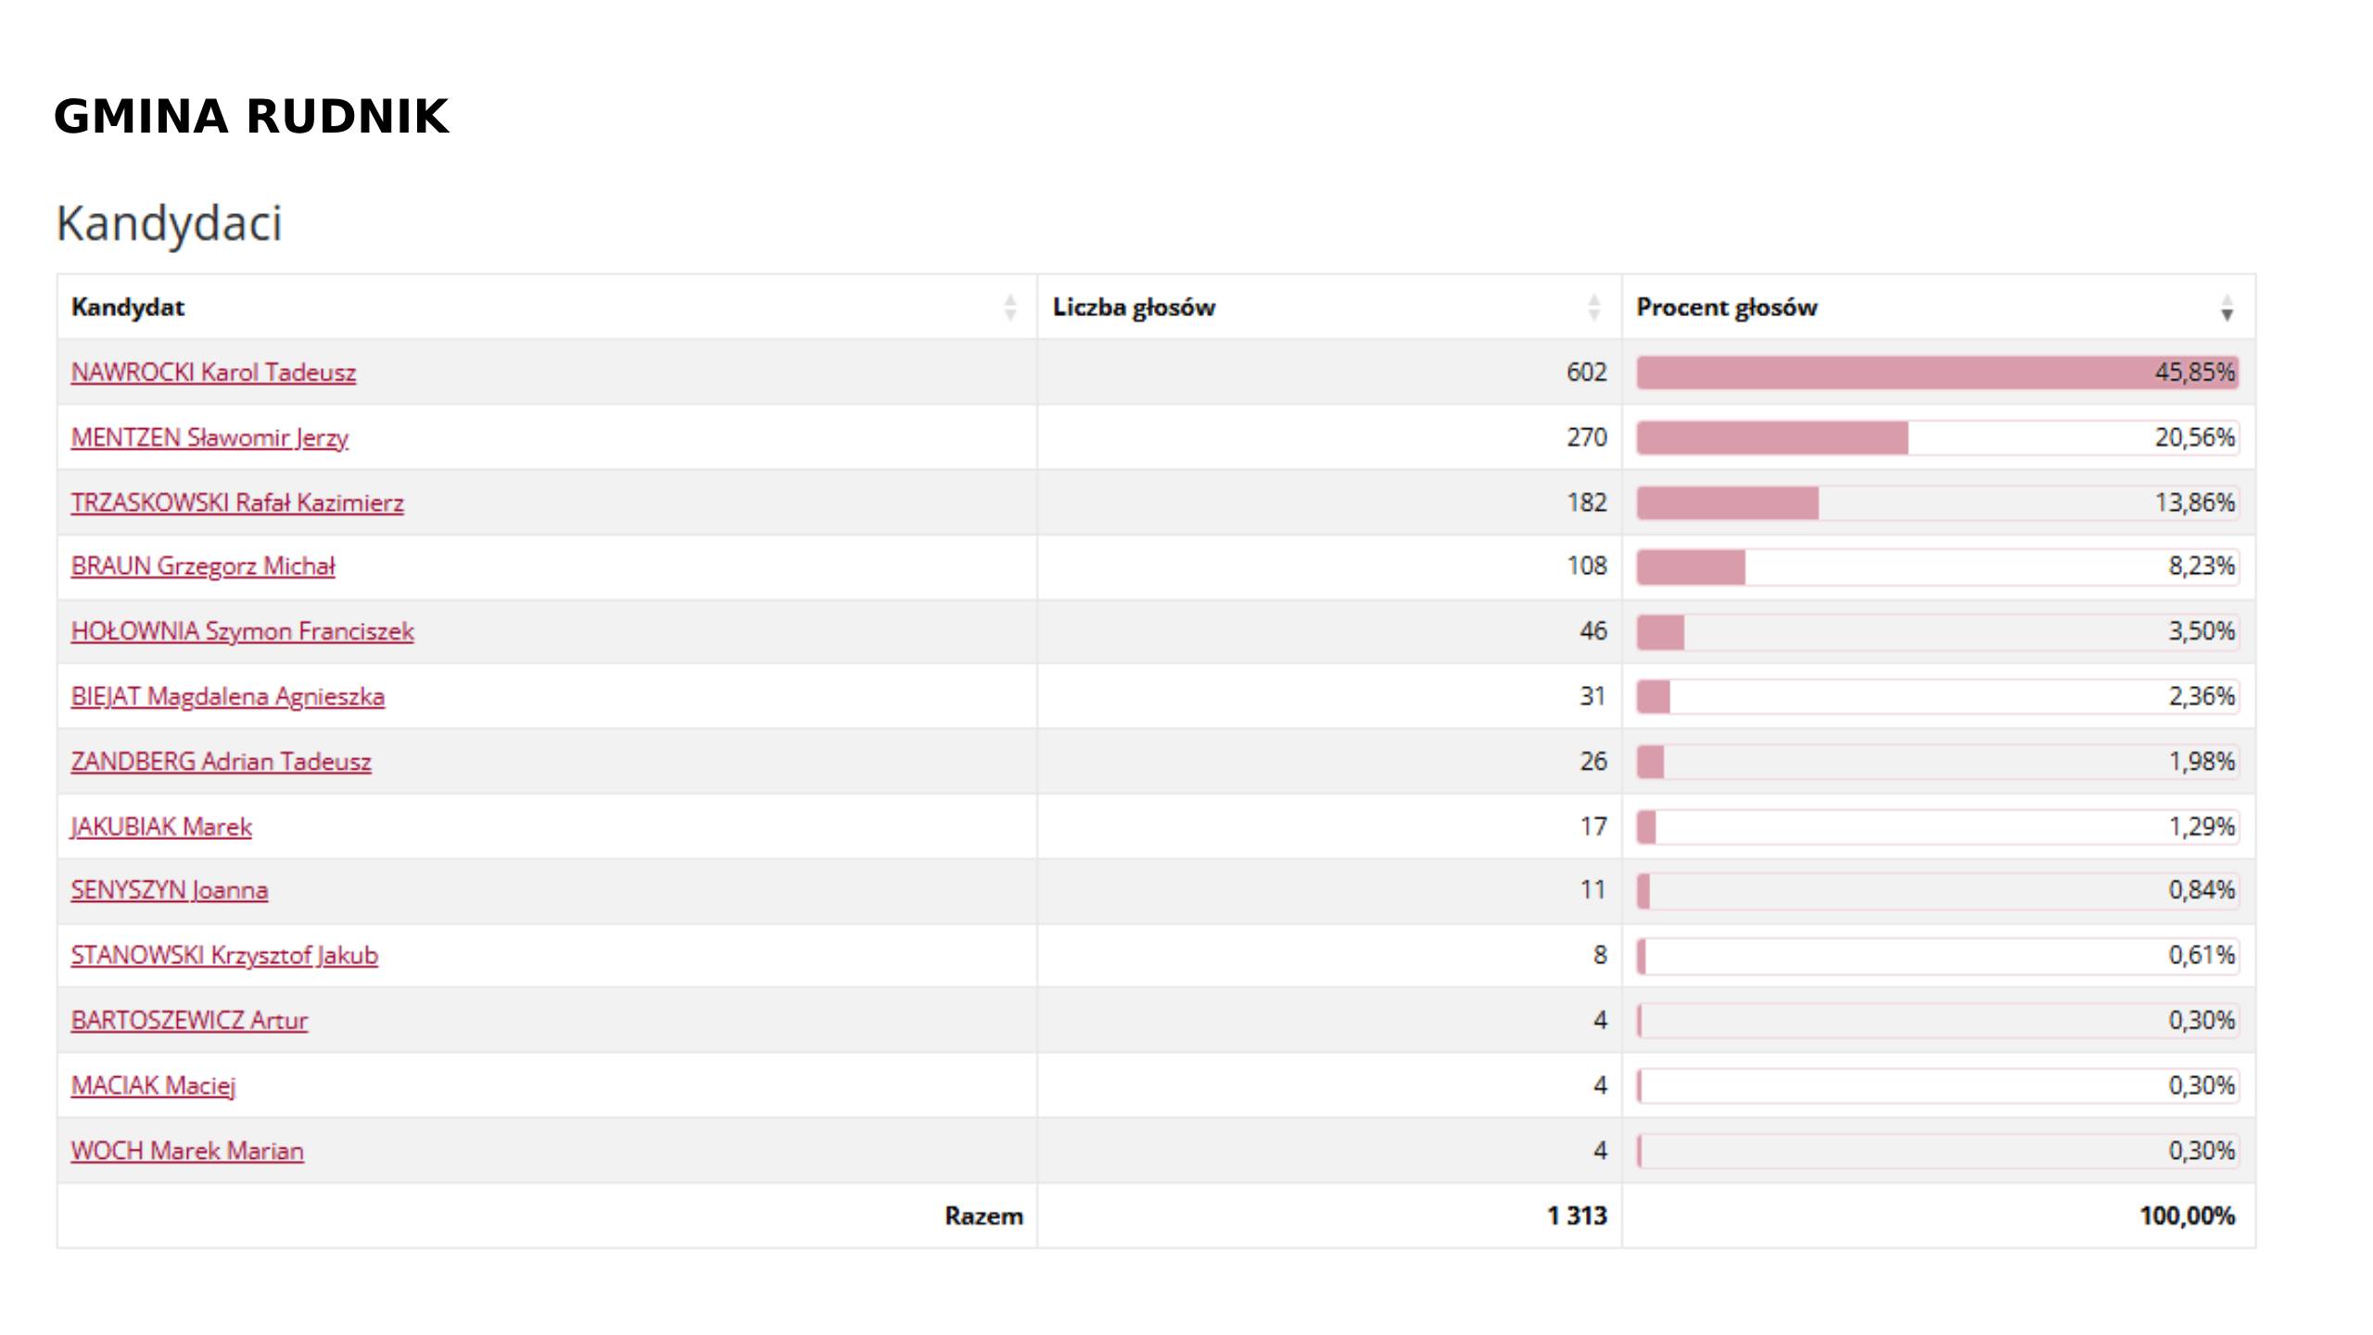The image size is (2373, 1335).
Task: Click BARTOSZEWICZ Artur link
Action: tap(189, 1020)
